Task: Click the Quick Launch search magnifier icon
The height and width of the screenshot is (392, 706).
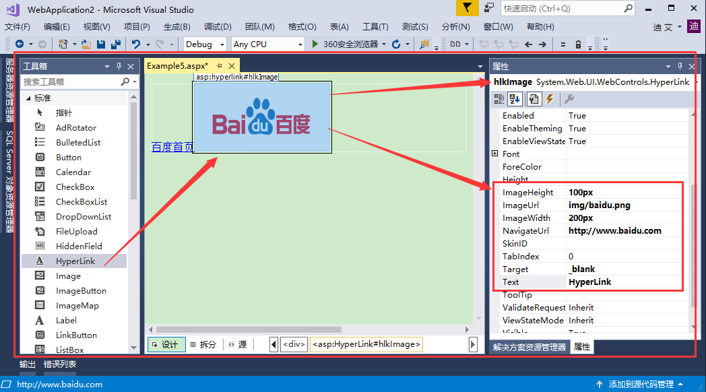Action: tap(628, 8)
